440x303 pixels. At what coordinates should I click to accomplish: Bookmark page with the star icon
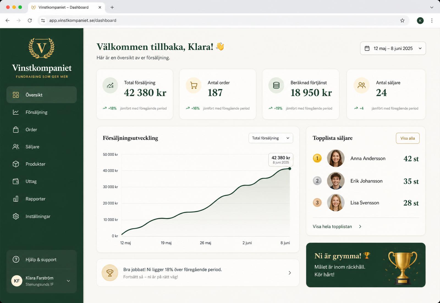pyautogui.click(x=402, y=21)
